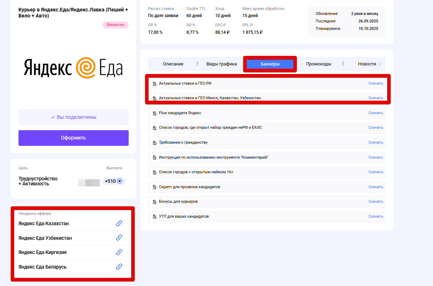Open Яндекс Еда Узбекистан landing

45,238
